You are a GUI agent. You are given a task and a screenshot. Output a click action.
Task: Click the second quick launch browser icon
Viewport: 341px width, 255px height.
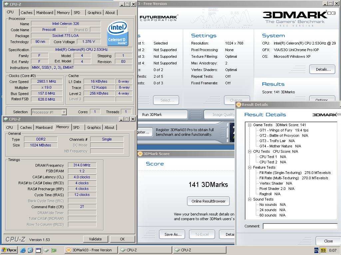[x=30, y=250]
